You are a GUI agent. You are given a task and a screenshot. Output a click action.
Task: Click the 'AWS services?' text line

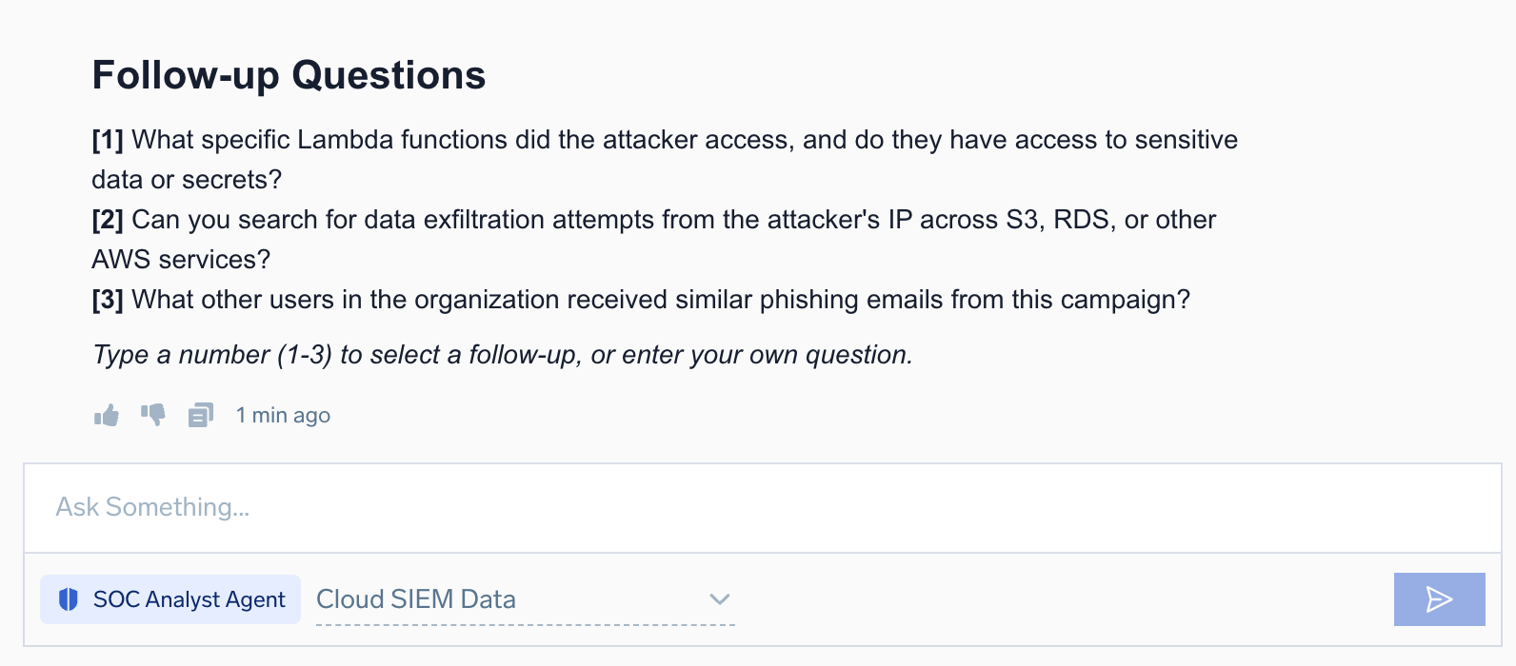181,260
